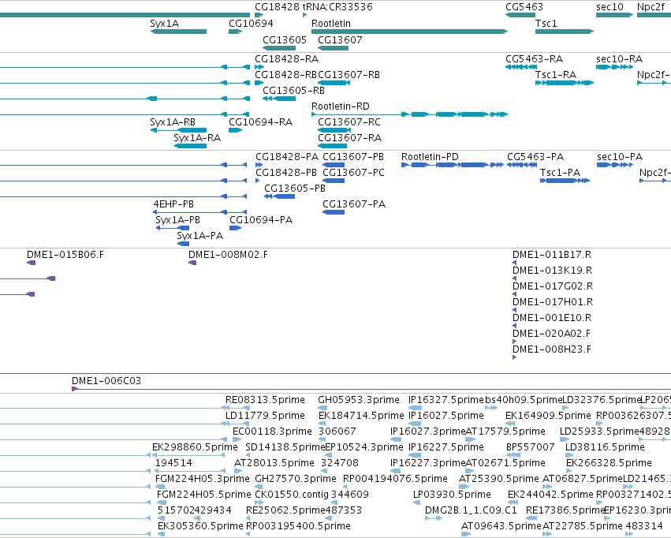Open the SD14138.5prime EST label

285,448
